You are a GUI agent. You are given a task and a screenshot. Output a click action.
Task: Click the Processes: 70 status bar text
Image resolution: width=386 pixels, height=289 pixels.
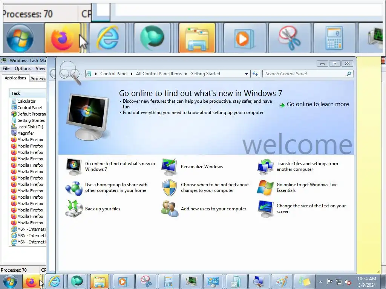14,270
